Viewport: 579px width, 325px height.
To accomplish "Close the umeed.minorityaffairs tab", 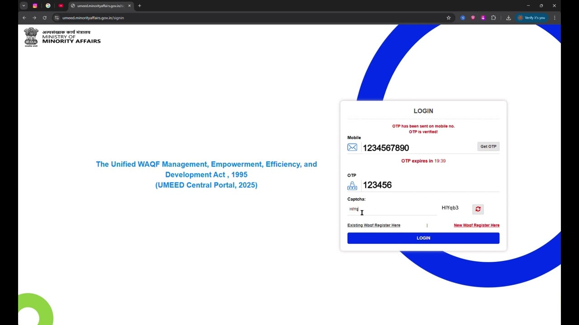I will (129, 6).
